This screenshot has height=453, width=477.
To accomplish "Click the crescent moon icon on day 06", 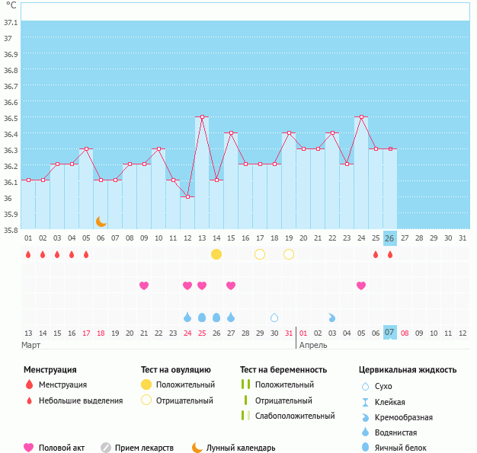I will [101, 222].
